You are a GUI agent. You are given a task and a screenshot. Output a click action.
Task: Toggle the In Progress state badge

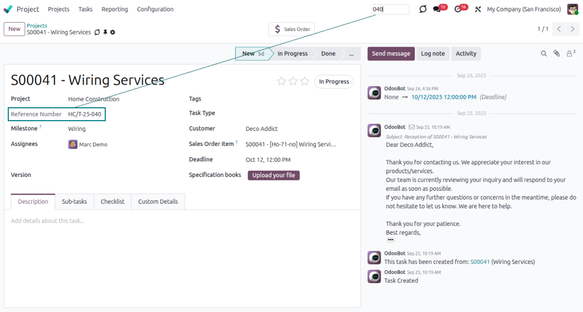(334, 81)
